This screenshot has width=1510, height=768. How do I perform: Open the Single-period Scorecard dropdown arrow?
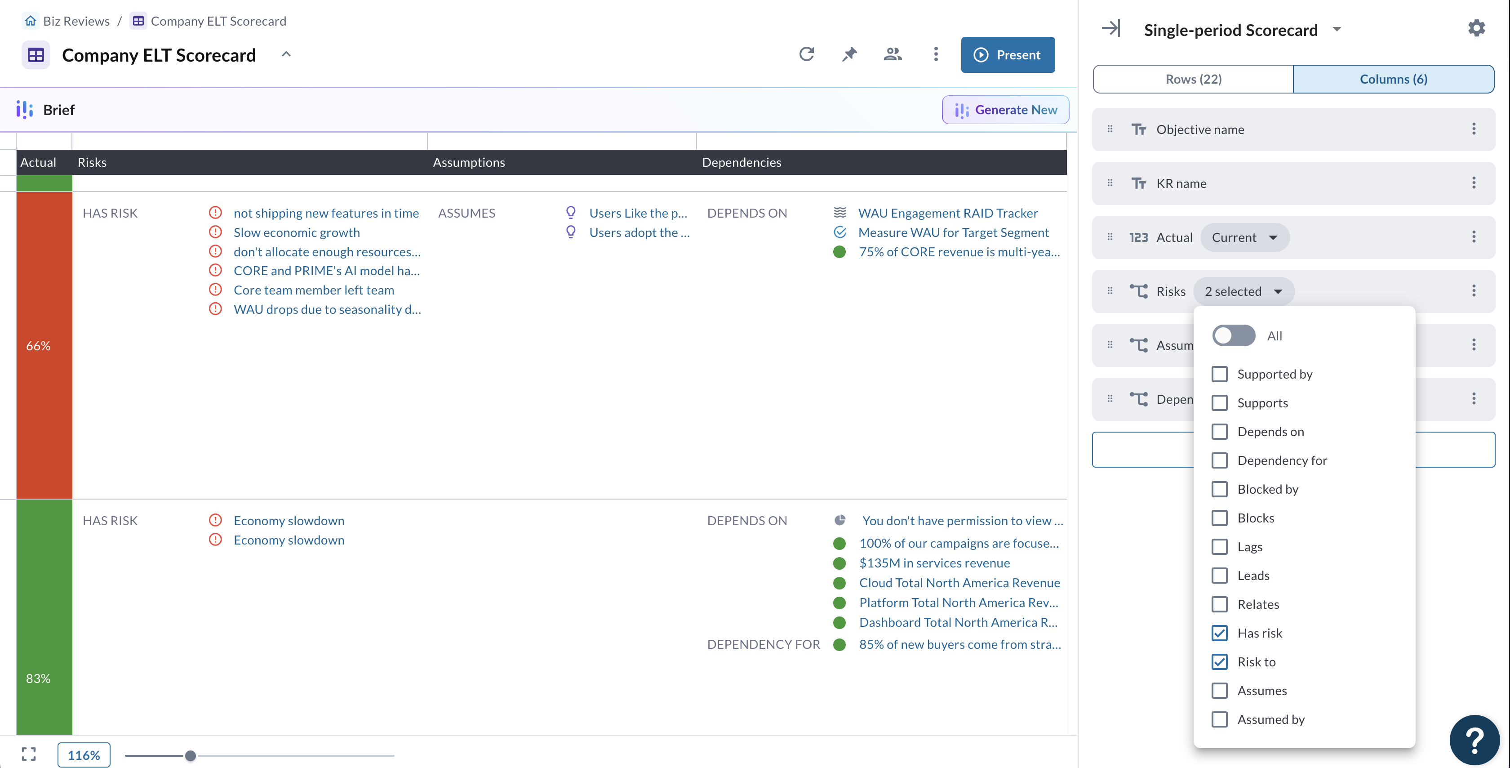tap(1337, 29)
